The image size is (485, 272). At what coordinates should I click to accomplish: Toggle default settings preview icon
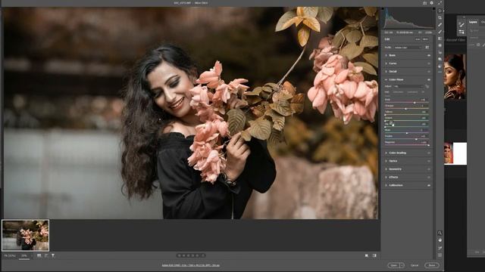(374, 255)
